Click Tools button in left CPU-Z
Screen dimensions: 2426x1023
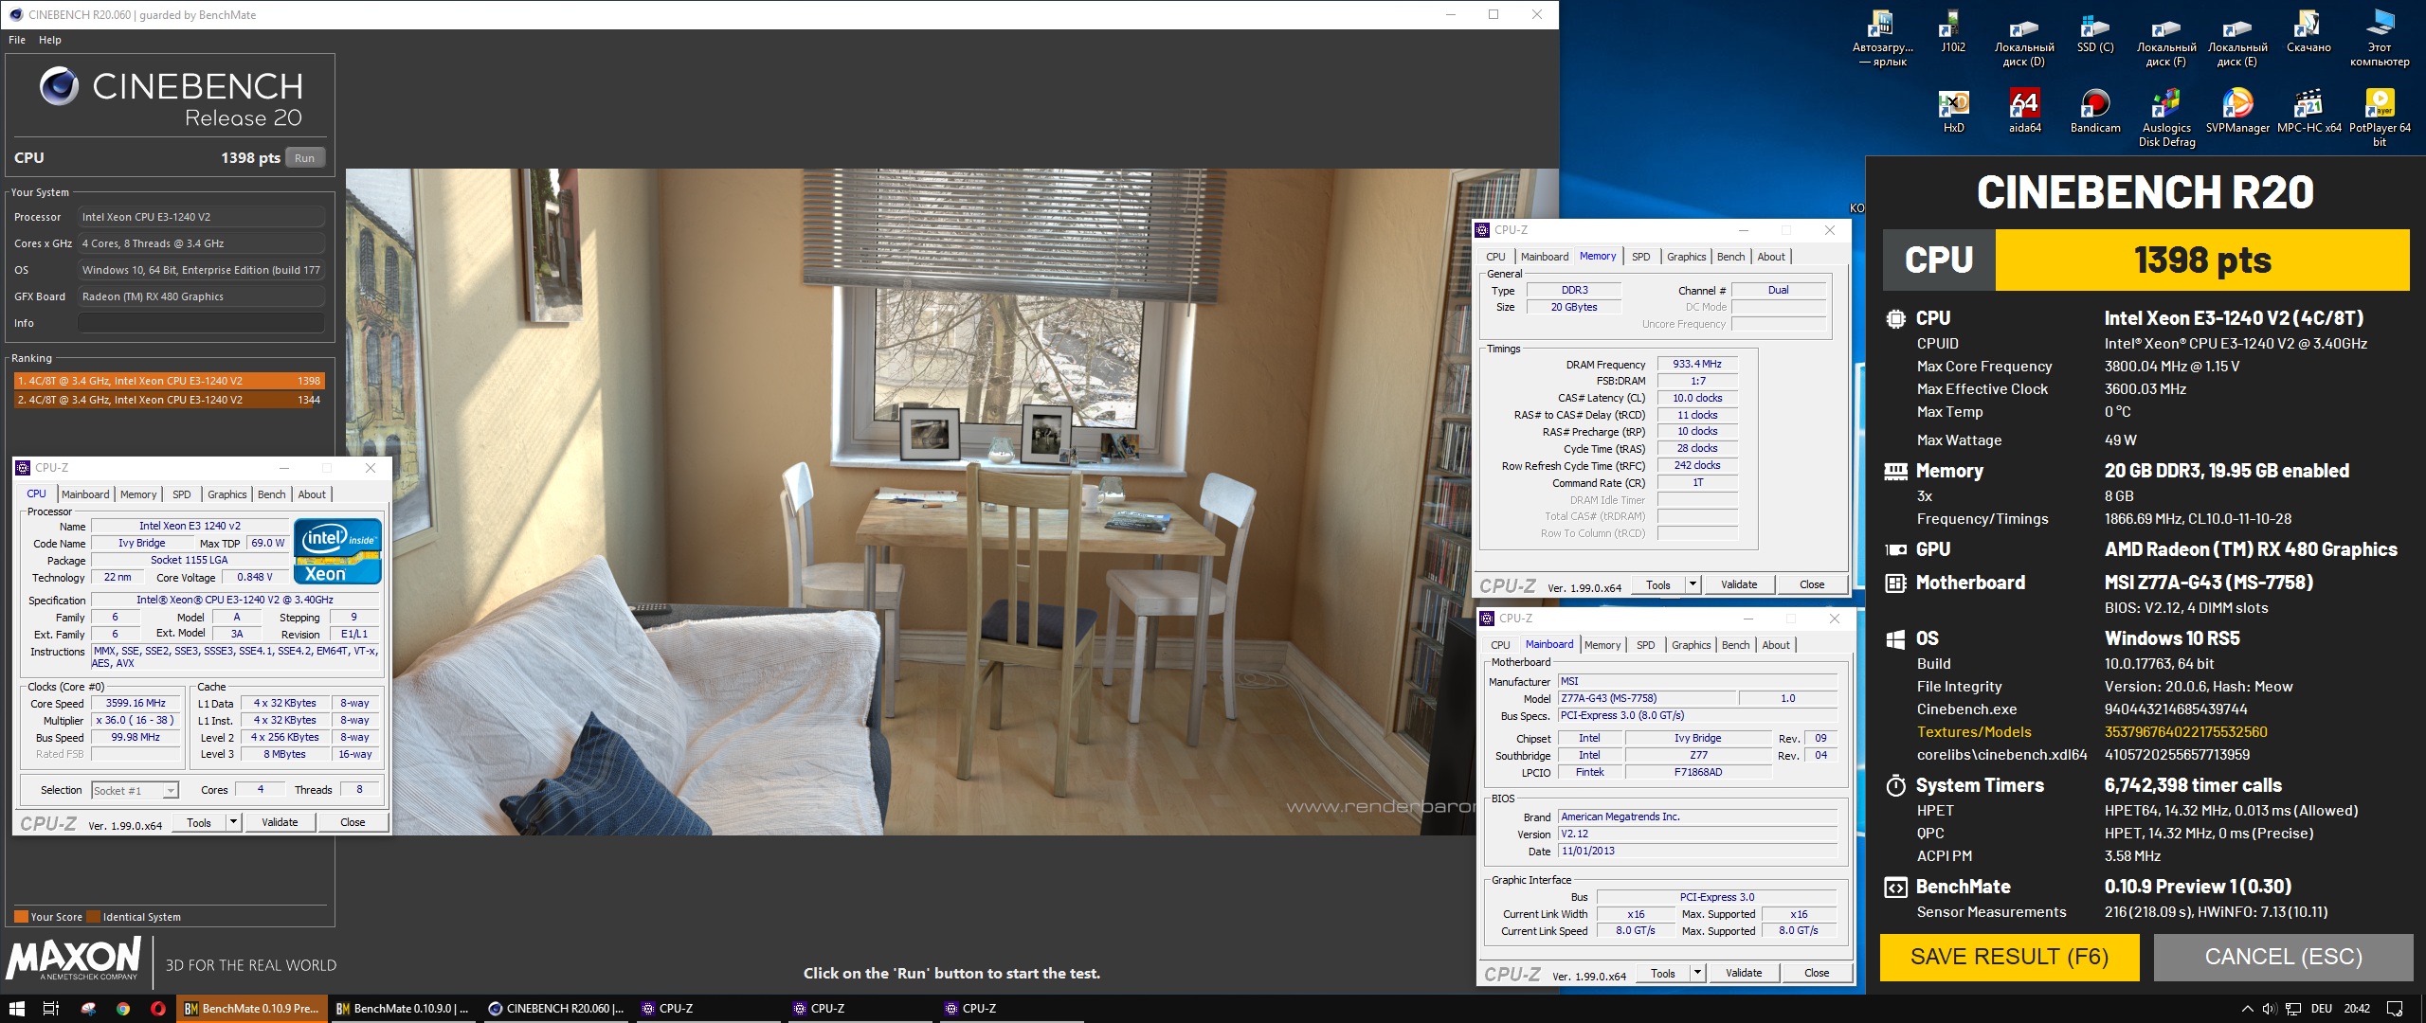coord(199,822)
